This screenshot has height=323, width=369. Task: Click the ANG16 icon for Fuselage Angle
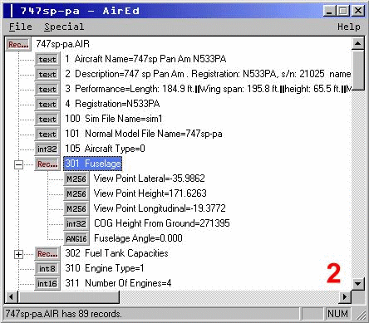click(76, 238)
